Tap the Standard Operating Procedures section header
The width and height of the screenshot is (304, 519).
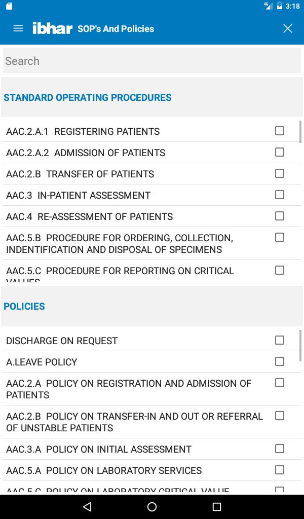click(x=88, y=97)
